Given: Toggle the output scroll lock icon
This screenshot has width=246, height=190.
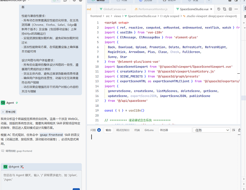Looking at the screenshot, I should tap(239, 130).
